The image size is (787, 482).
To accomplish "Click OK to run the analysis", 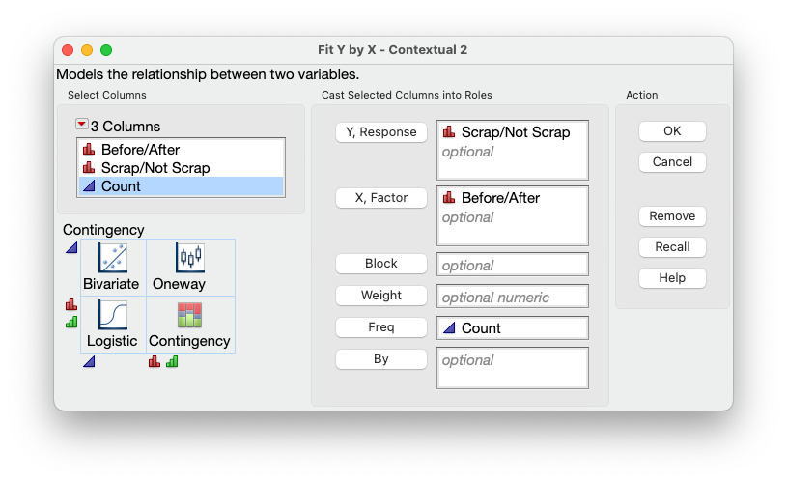I will point(672,131).
